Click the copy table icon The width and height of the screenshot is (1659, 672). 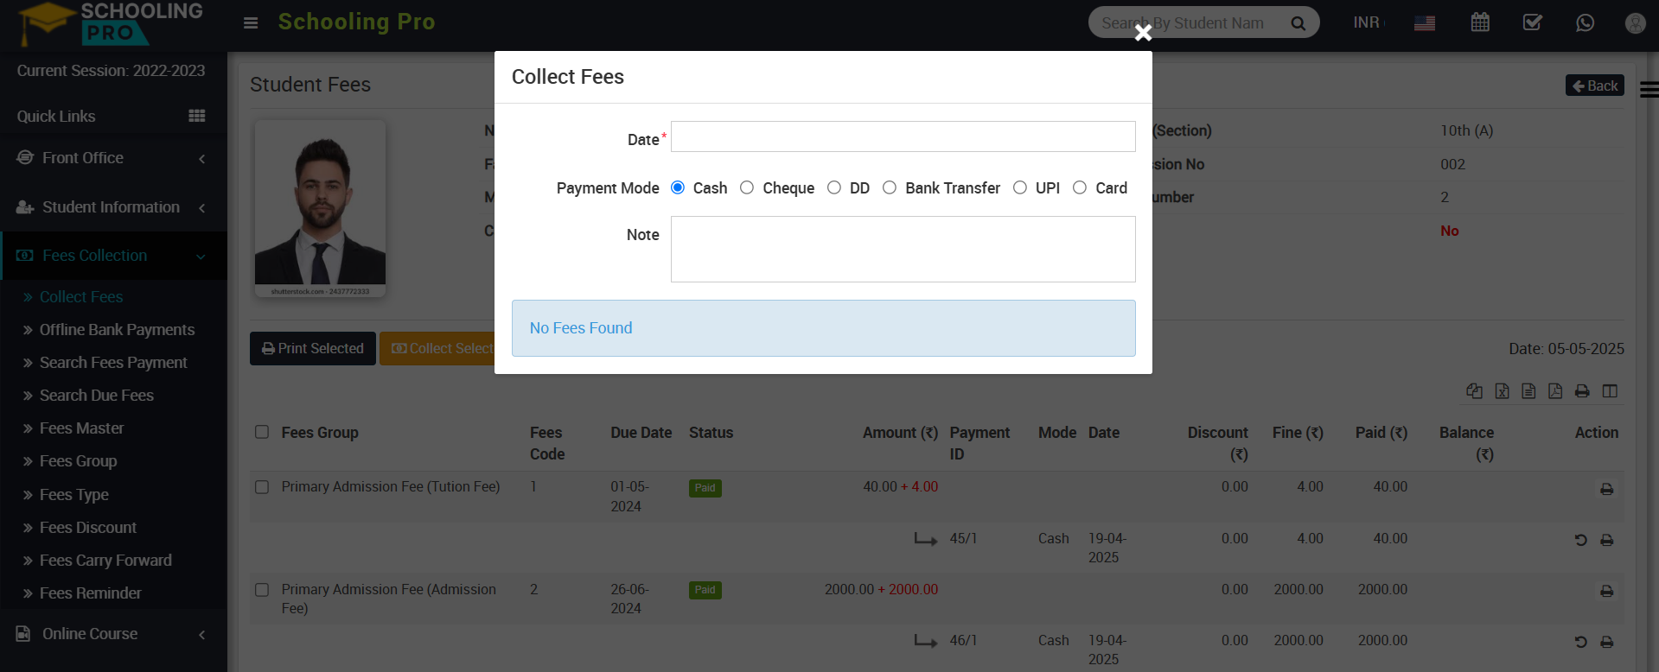click(x=1475, y=391)
